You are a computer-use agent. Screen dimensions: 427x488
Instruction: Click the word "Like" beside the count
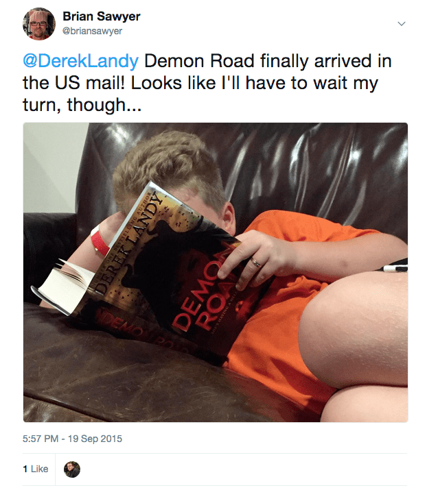tap(40, 469)
